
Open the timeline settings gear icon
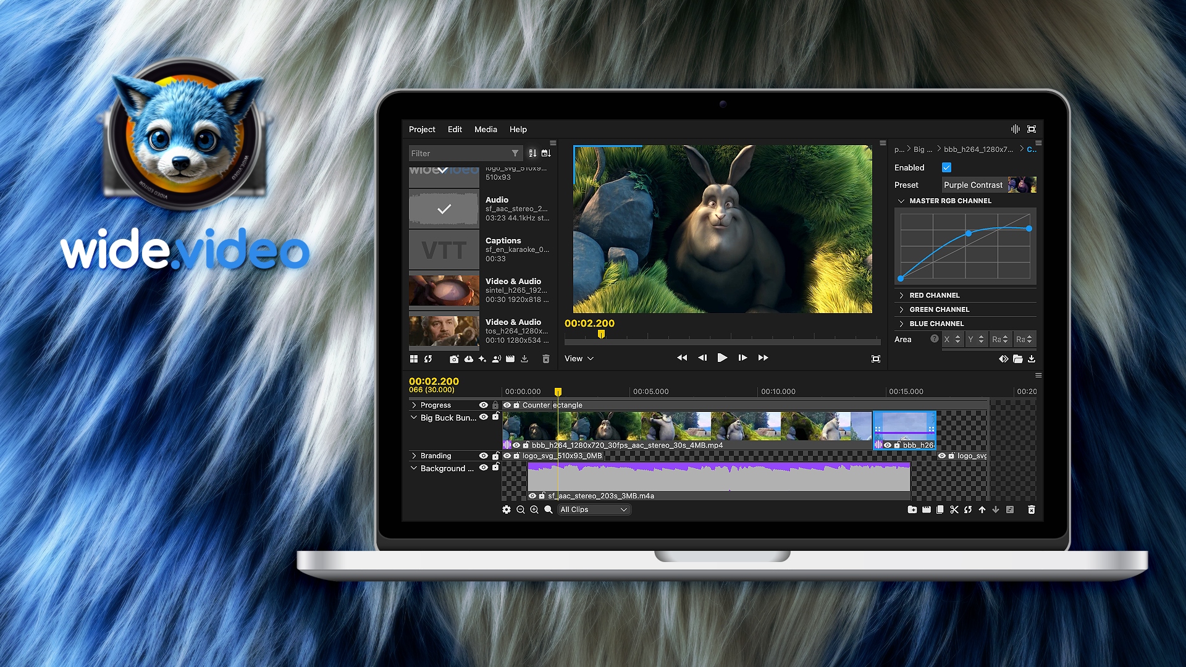(507, 510)
